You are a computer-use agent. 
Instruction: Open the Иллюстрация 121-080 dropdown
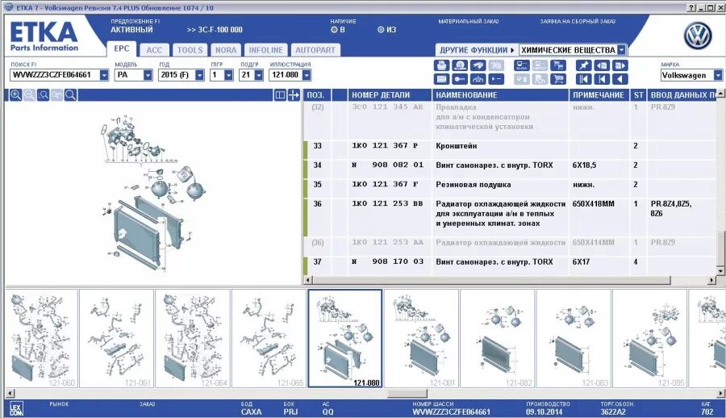tap(307, 75)
